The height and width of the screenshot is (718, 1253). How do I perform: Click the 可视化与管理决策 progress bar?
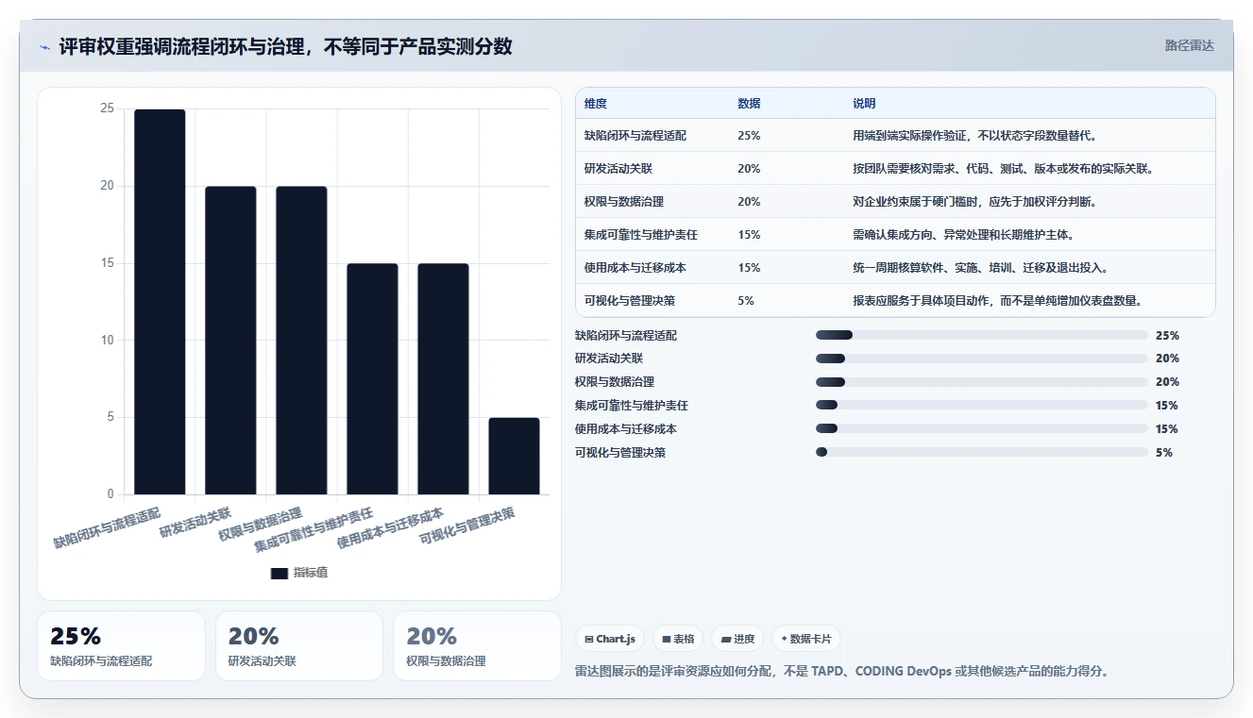982,453
